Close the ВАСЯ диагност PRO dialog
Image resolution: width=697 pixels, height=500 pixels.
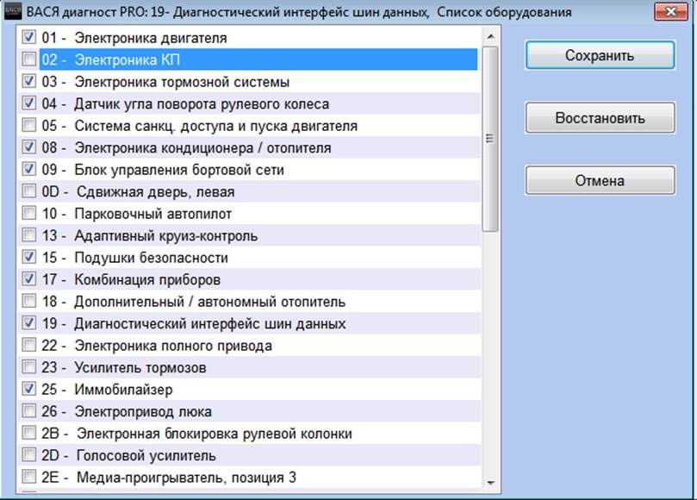point(671,11)
